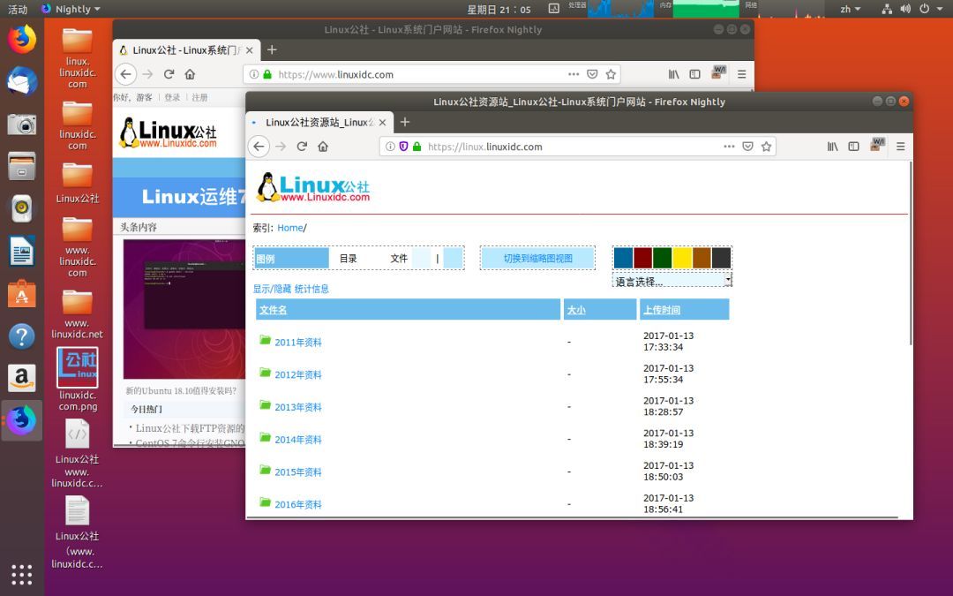Screen dimensions: 953x596
Task: Choose the green theme color swatch
Action: coord(663,258)
